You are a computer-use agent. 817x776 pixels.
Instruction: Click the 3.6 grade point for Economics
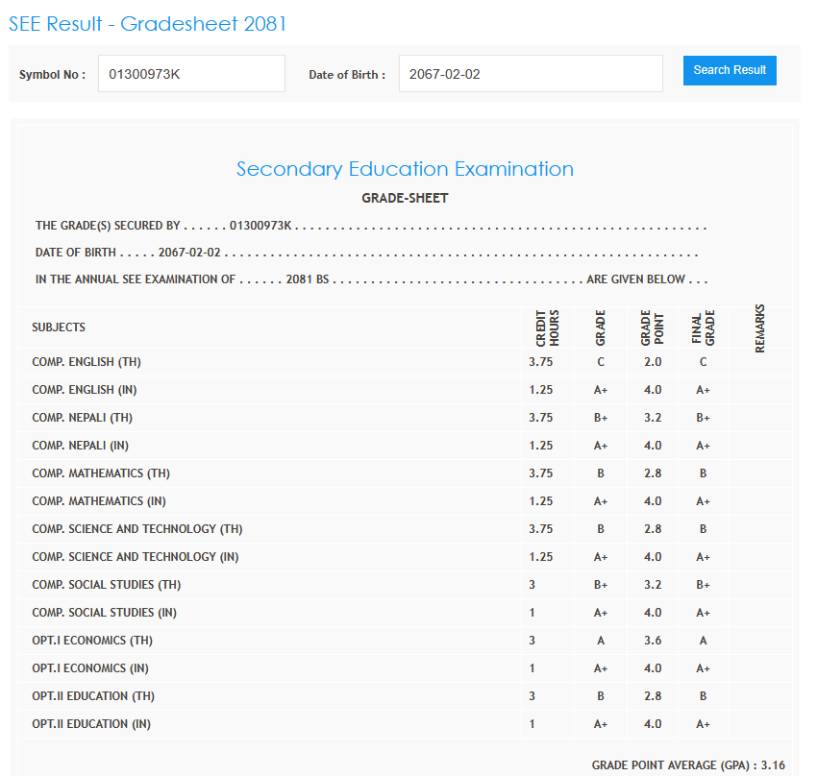[x=652, y=641]
